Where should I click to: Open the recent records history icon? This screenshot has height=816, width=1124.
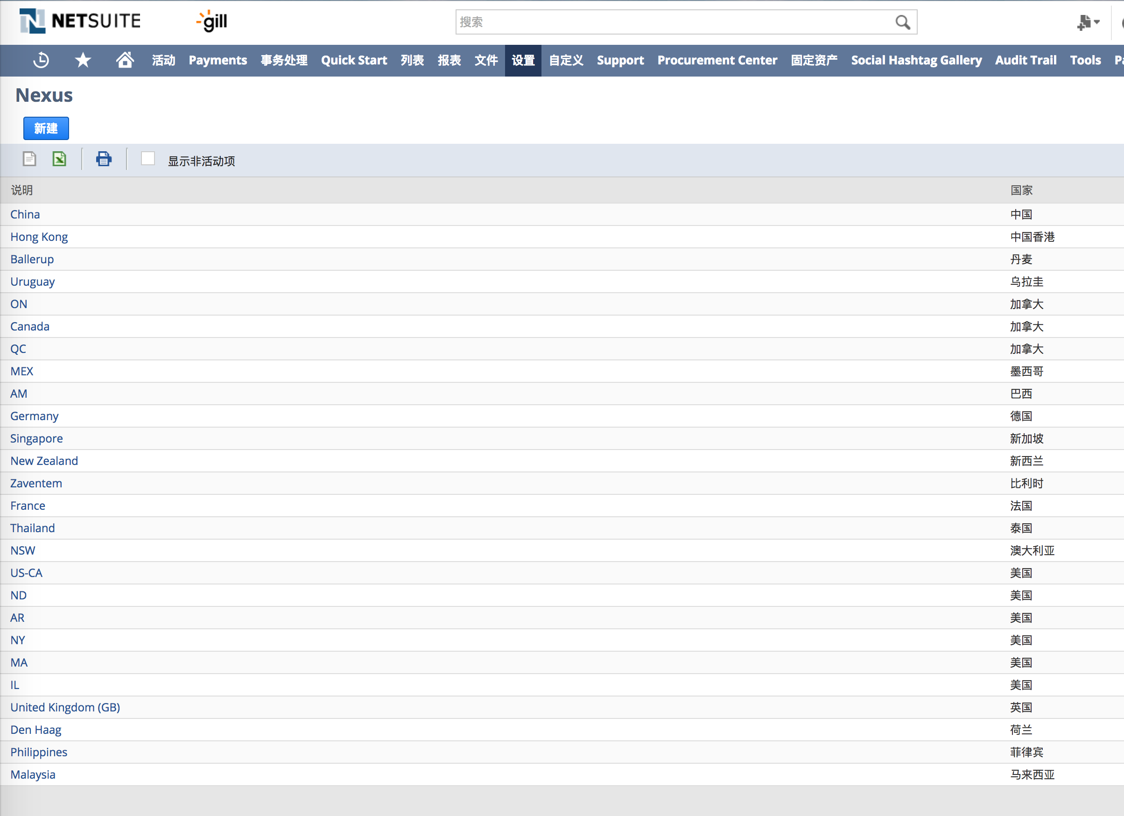pos(41,61)
